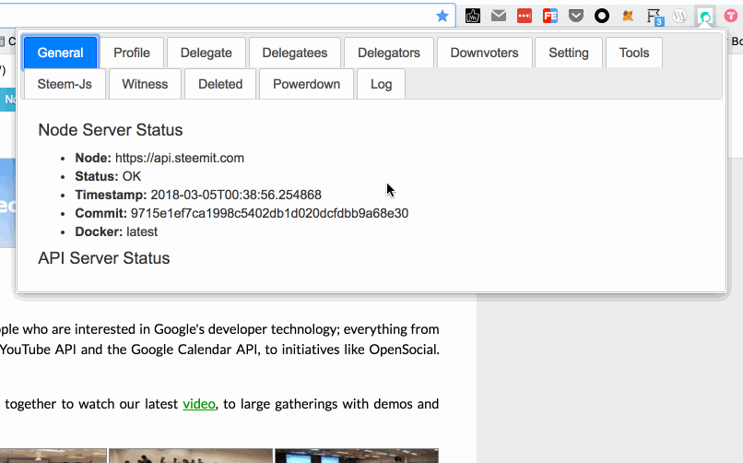The height and width of the screenshot is (463, 743).
Task: Open the red-blue FE extension icon
Action: pyautogui.click(x=549, y=16)
